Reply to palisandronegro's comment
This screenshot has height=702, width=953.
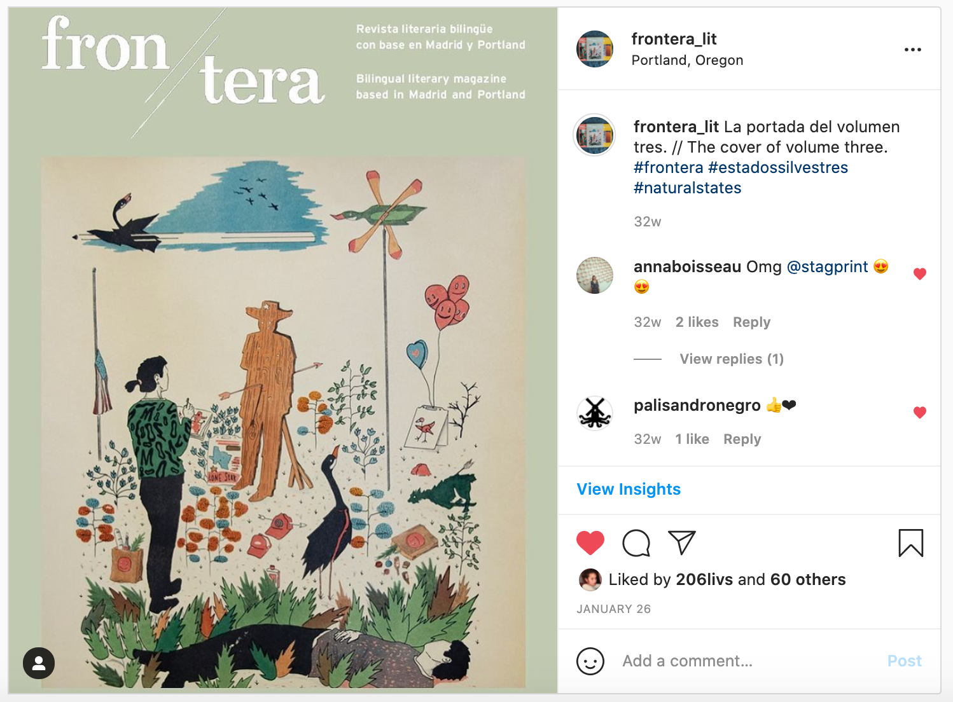click(742, 439)
